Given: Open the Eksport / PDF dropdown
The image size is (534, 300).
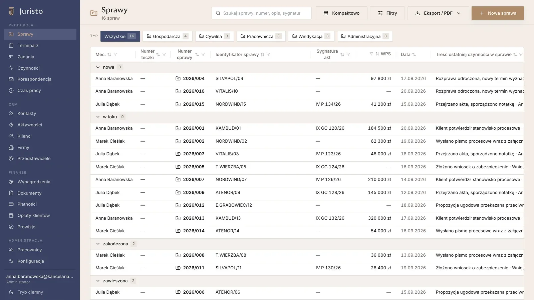Looking at the screenshot, I should pos(438,13).
